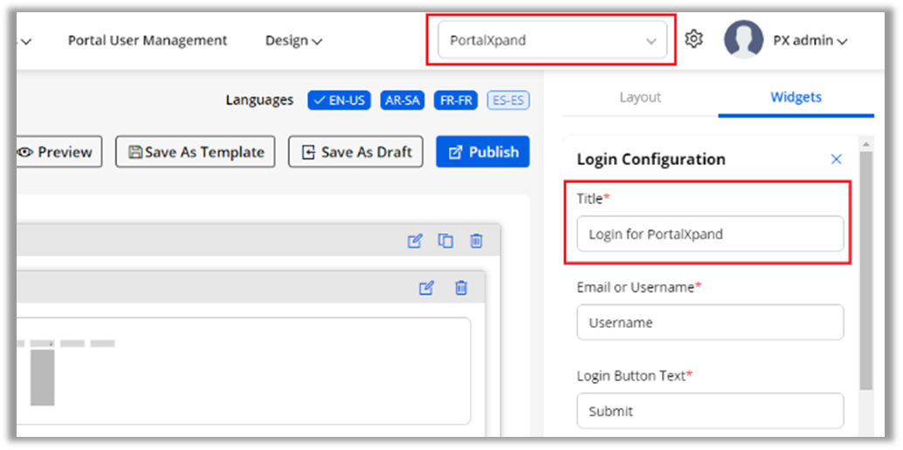903x450 pixels.
Task: Enable the ES-ES language chip
Action: (x=507, y=100)
